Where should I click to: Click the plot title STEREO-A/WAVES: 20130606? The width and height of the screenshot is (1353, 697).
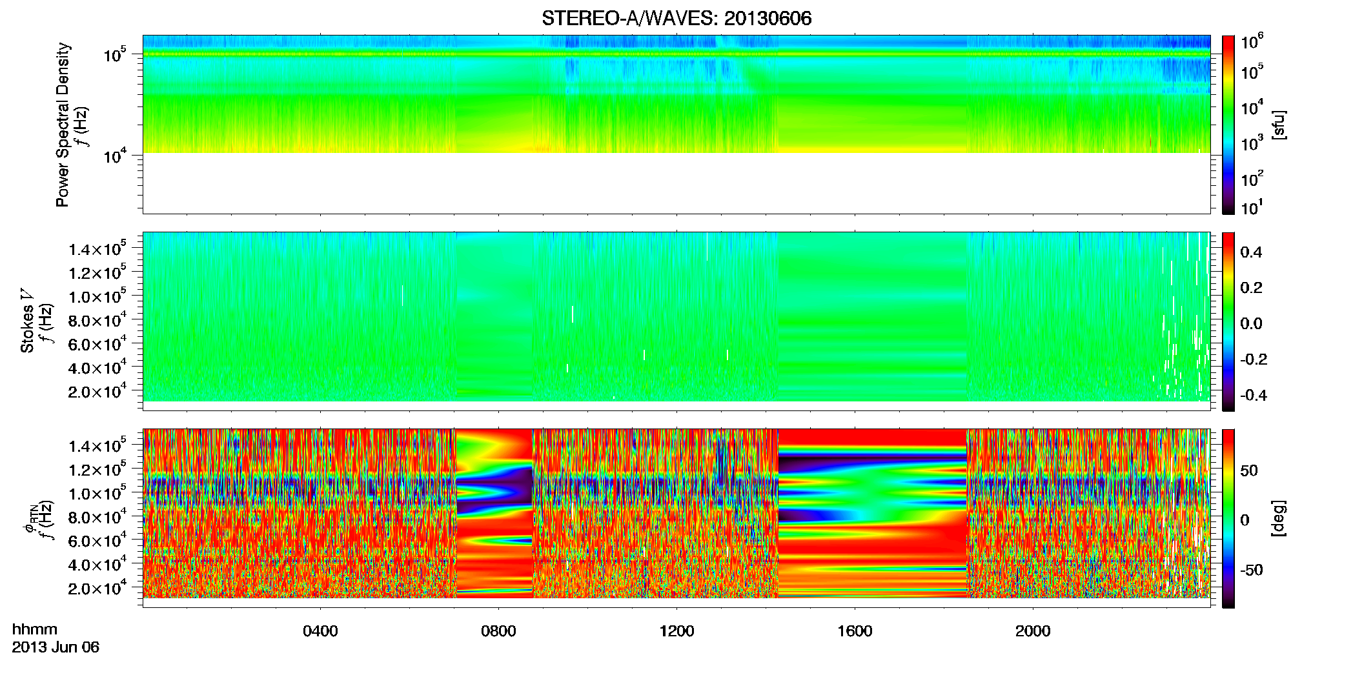click(676, 19)
